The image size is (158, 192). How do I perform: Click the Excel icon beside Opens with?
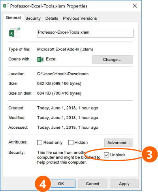coord(40,60)
